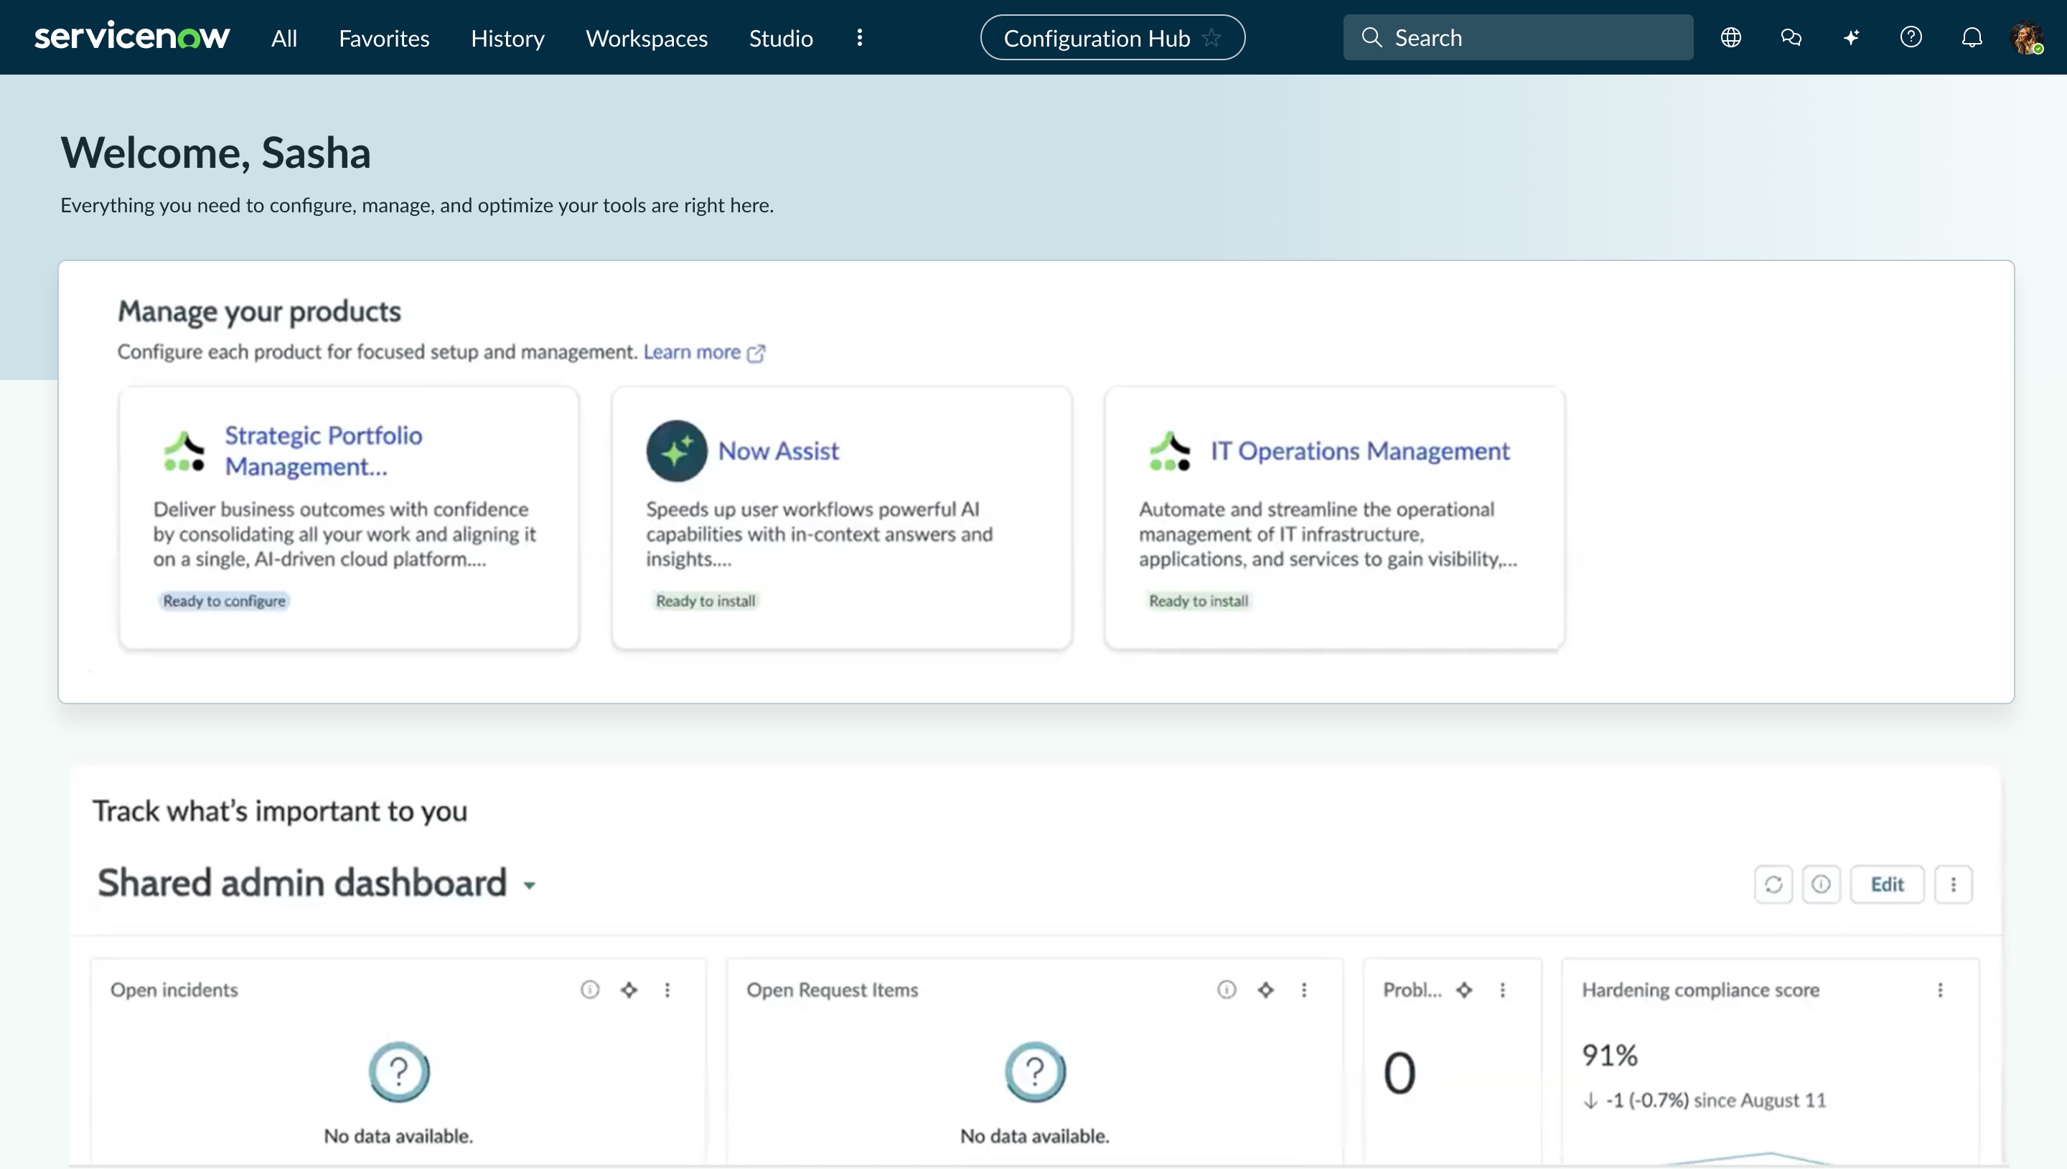2067x1169 pixels.
Task: Open the IT Operations Management product link
Action: [x=1360, y=450]
